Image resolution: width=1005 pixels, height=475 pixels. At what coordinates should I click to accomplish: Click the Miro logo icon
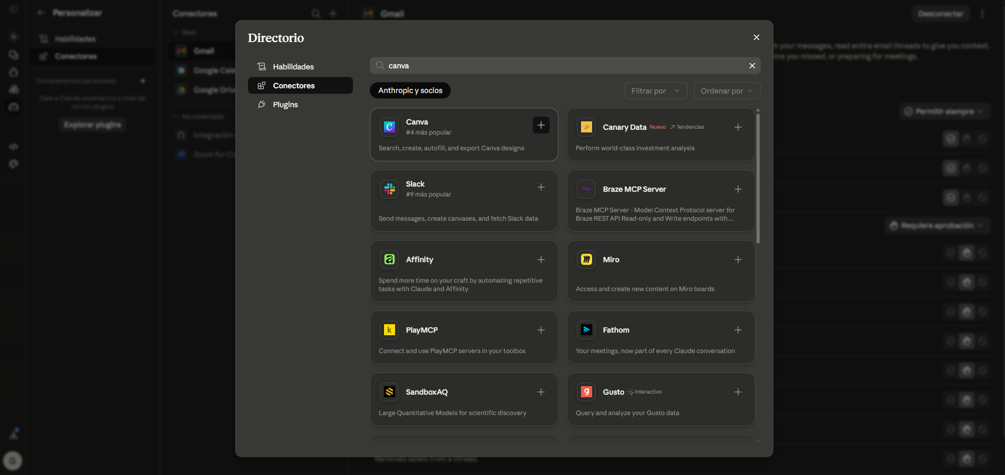586,259
